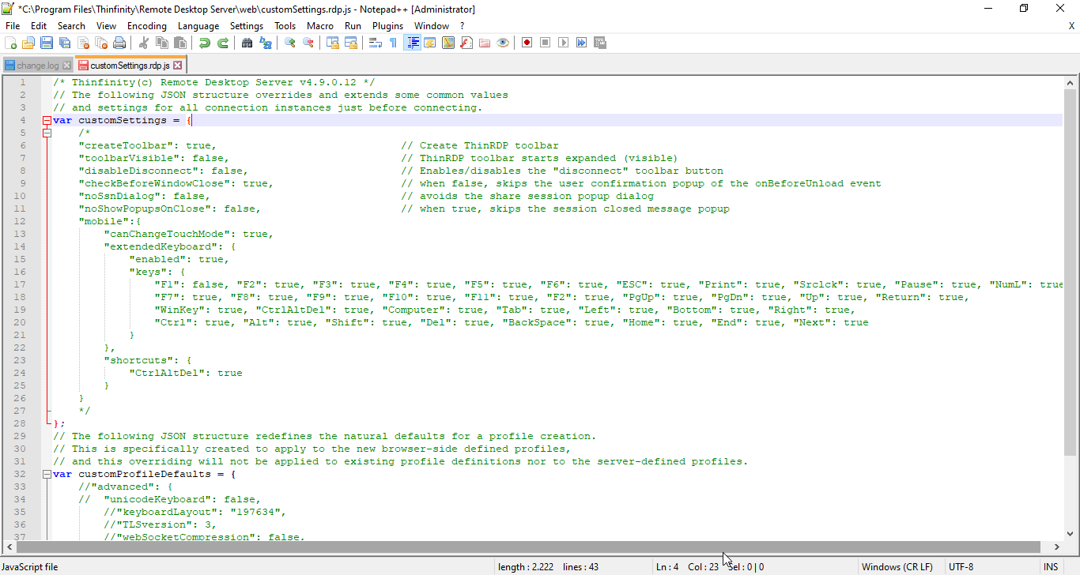Toggle synchronize horizontal scrolling icon
The image size is (1080, 575).
pos(351,43)
